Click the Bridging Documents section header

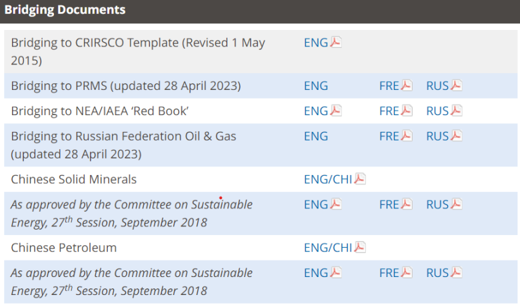pos(65,11)
